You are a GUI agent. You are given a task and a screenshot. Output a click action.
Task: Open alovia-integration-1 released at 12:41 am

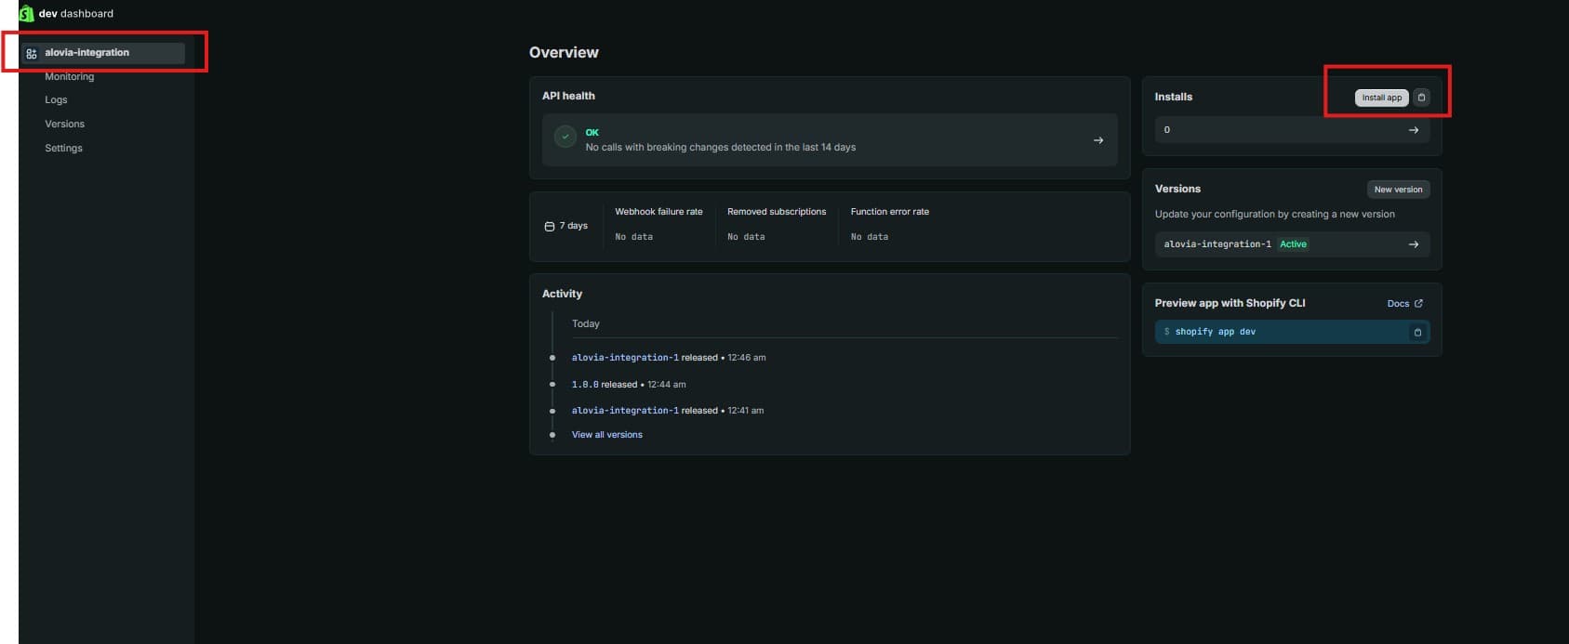tap(625, 411)
